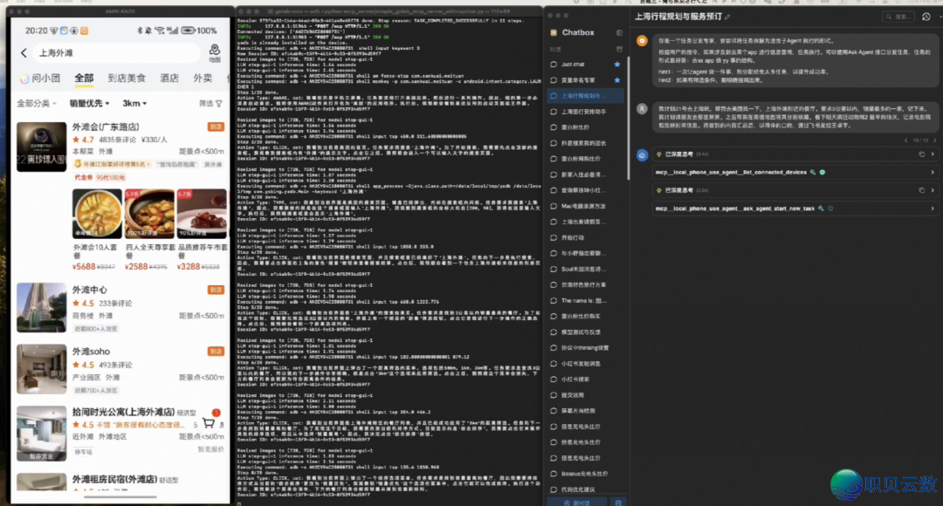The image size is (943, 506).
Task: Switch to the 外卖 tab
Action: tap(203, 79)
